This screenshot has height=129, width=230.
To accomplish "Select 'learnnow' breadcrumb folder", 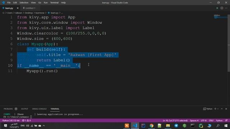I will tap(40, 13).
